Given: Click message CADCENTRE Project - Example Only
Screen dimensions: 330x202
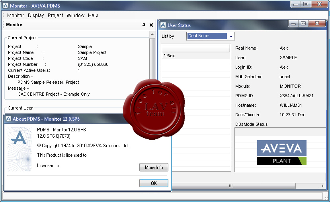Looking at the screenshot, I should 54,94.
